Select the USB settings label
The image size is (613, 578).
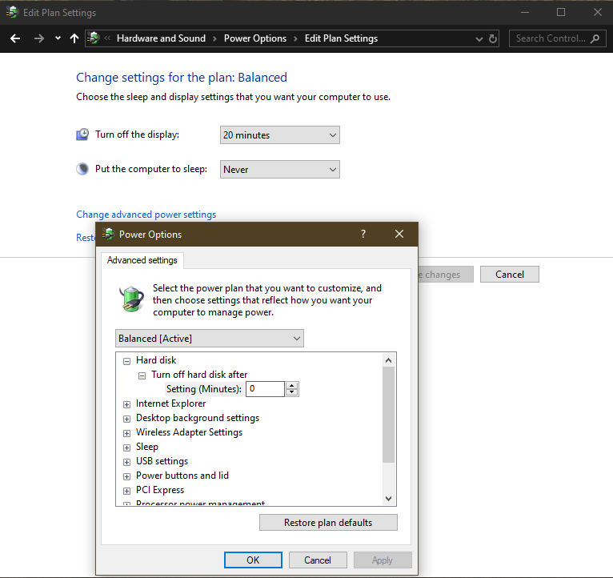pyautogui.click(x=162, y=461)
